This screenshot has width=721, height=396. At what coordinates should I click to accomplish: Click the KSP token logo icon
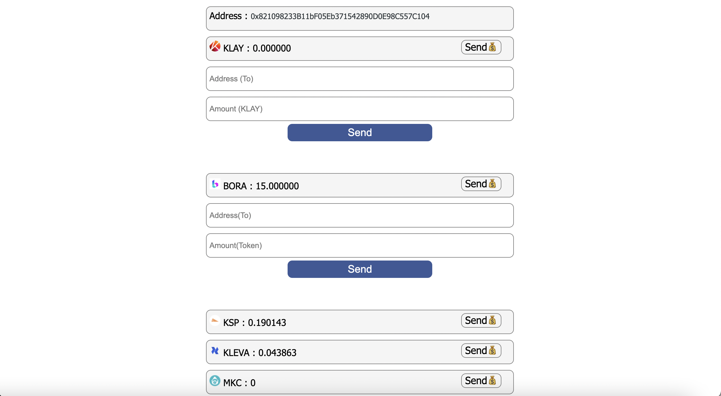215,321
